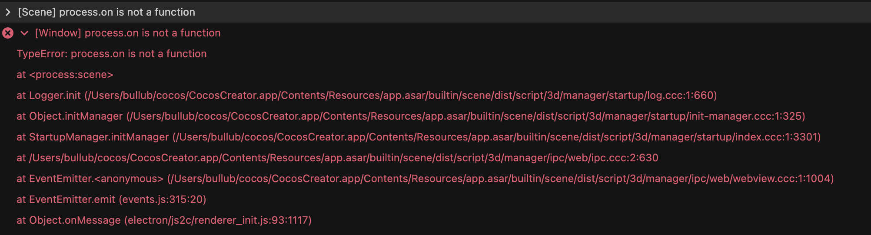Screen dimensions: 871x235
Task: Click the EventEmitter.emit function name
Action: pos(72,199)
